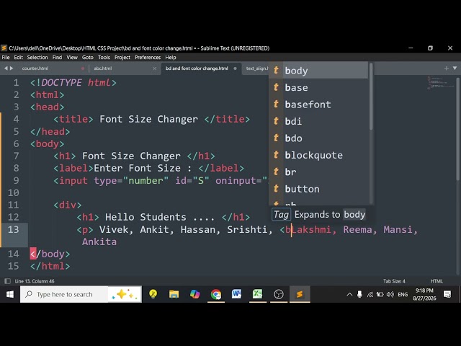Choose base from autocomplete list

tap(318, 87)
